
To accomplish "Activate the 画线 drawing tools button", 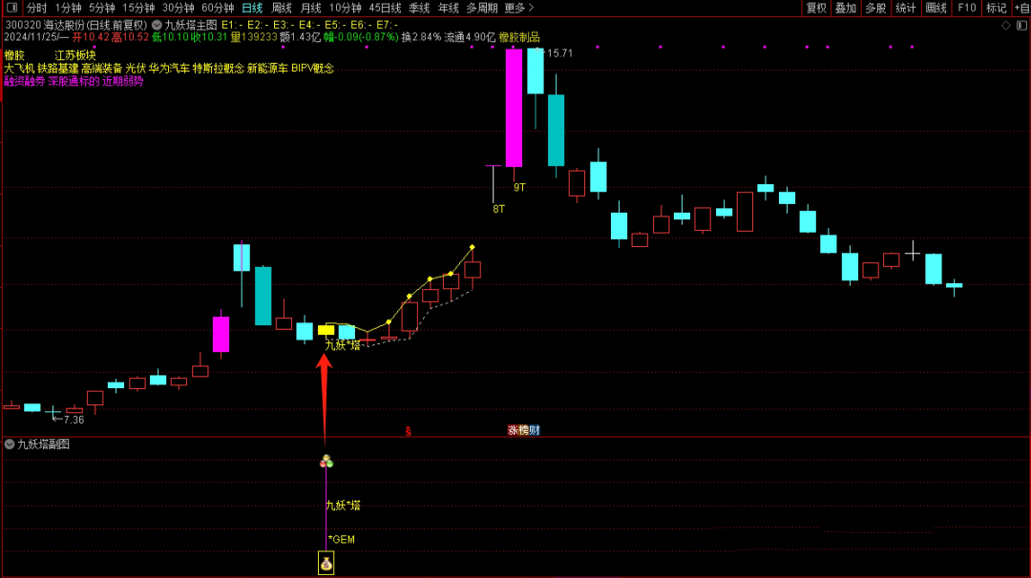I will 936,8.
